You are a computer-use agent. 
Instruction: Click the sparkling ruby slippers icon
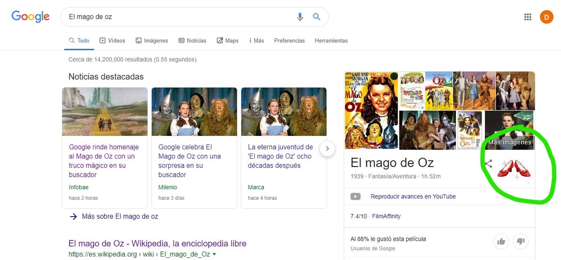point(514,169)
